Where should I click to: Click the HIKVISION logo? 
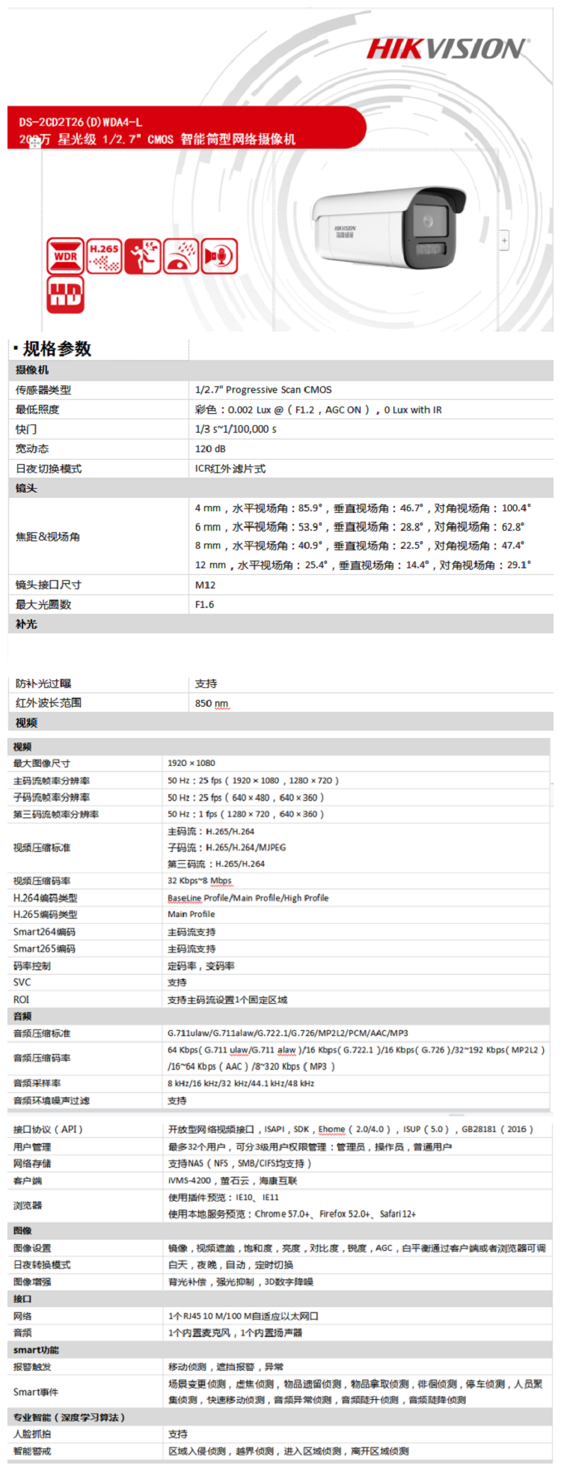[447, 49]
